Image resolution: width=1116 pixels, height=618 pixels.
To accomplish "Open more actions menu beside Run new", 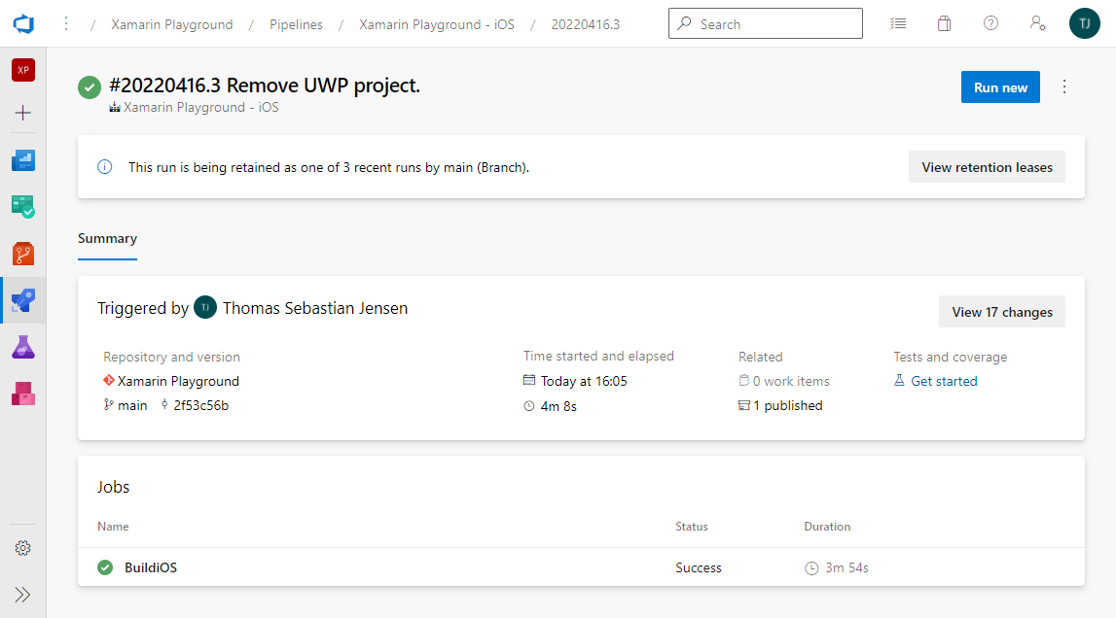I will pos(1064,87).
